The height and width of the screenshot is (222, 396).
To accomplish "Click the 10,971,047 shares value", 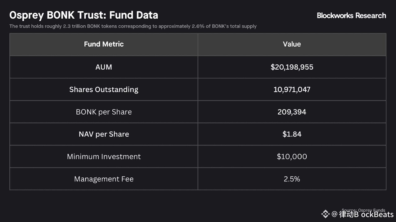I will coord(292,89).
